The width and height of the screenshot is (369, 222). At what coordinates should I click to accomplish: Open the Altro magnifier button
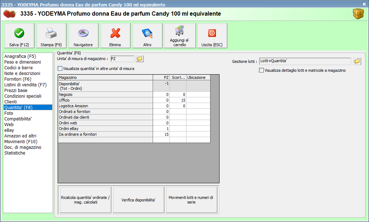(x=147, y=36)
